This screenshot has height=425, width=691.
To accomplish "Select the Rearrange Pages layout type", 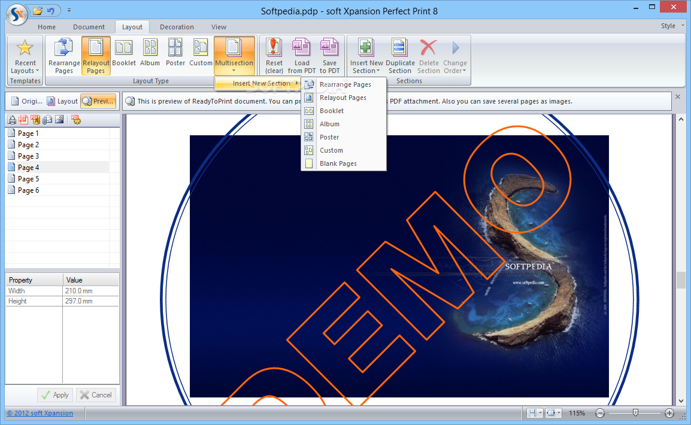I will 64,56.
